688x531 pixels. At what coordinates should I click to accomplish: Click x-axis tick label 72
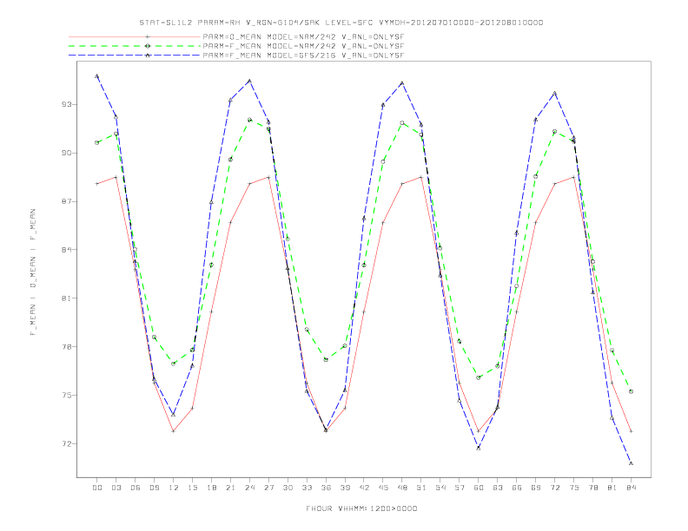(554, 488)
